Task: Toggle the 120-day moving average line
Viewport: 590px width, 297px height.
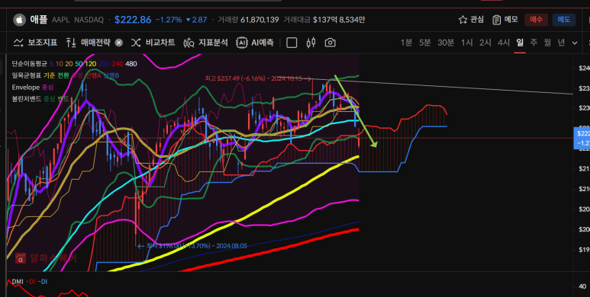Action: (x=90, y=64)
